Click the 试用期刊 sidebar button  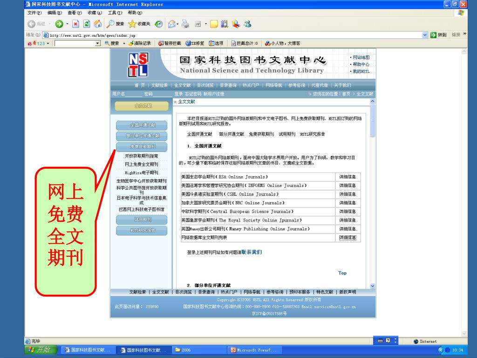pos(142,220)
